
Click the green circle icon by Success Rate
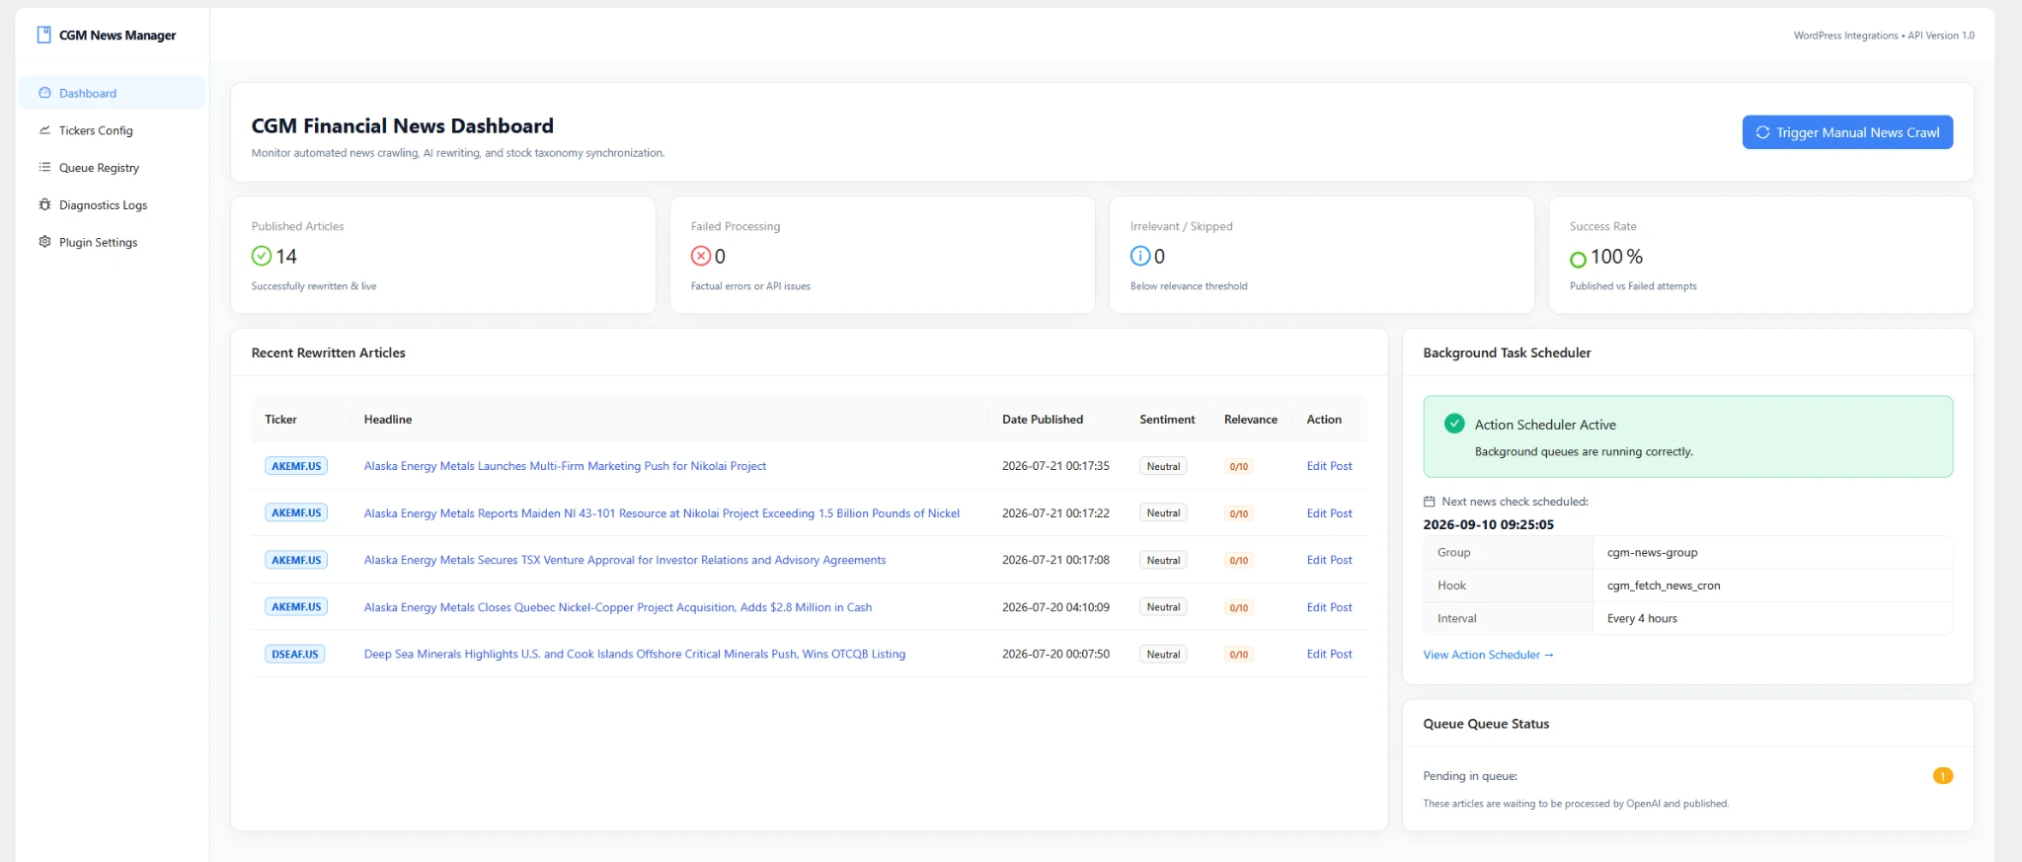(1578, 260)
